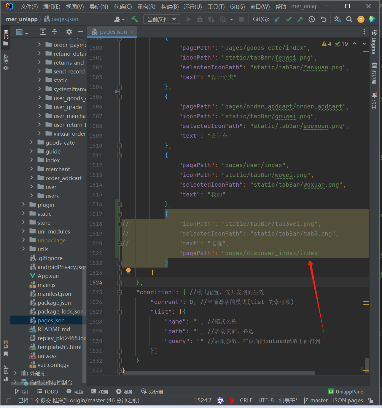Toggle the Git tool window
382x408 pixels.
click(22, 392)
